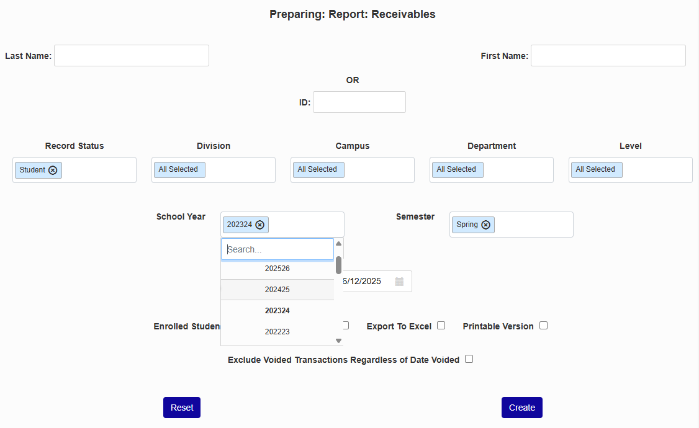699x428 pixels.
Task: Click the School Year list scrollbar
Action: point(338,265)
